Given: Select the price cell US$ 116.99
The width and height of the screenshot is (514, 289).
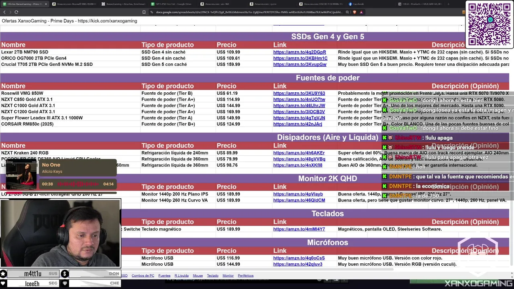Looking at the screenshot, I should (228, 258).
